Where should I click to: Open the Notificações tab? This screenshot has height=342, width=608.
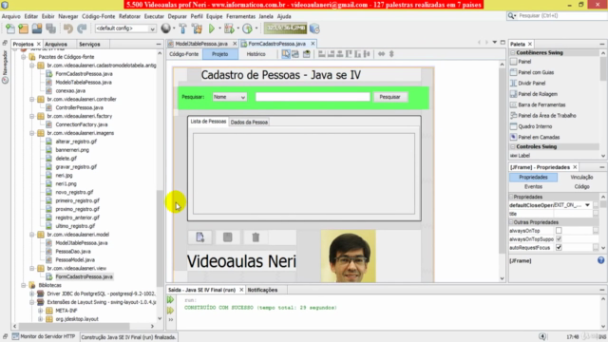tap(262, 290)
